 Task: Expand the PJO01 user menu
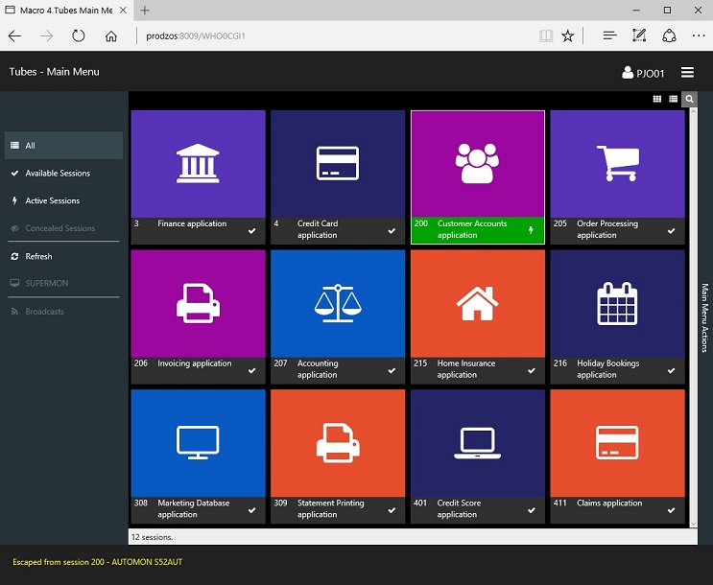click(x=644, y=73)
